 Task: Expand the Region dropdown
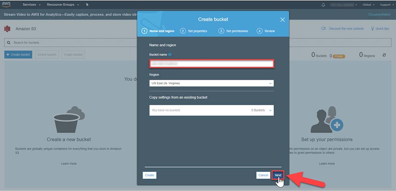click(211, 83)
